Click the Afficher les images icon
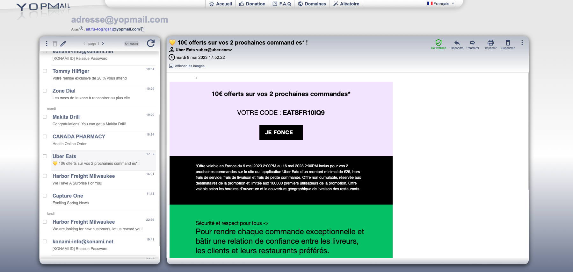 click(x=171, y=66)
